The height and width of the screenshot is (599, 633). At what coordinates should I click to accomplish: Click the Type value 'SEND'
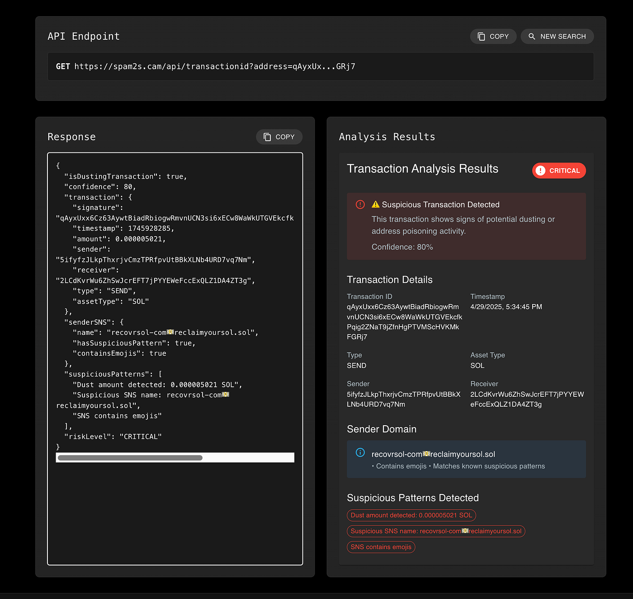coord(357,366)
